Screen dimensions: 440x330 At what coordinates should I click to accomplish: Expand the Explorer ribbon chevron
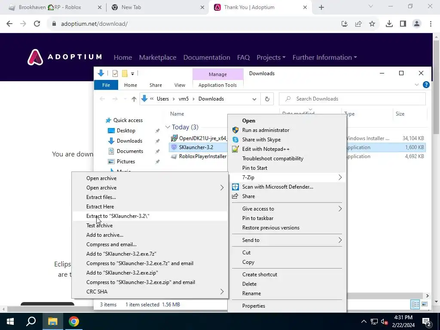tap(417, 85)
